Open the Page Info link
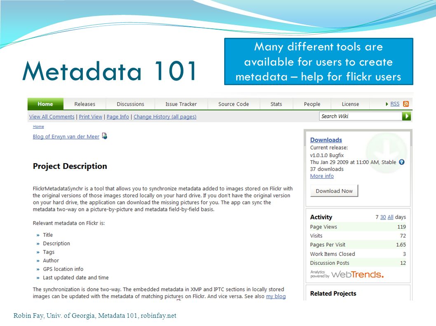This screenshot has width=436, height=326. [x=118, y=117]
